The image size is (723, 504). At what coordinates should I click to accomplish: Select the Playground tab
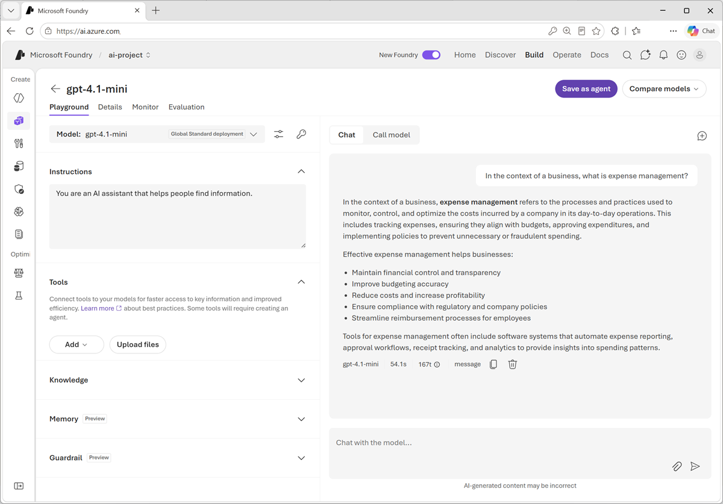click(x=69, y=107)
